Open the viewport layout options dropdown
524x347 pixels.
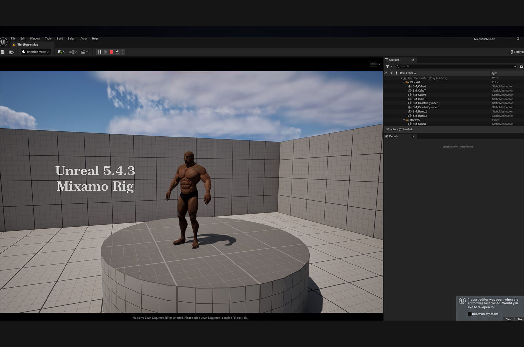(x=375, y=64)
